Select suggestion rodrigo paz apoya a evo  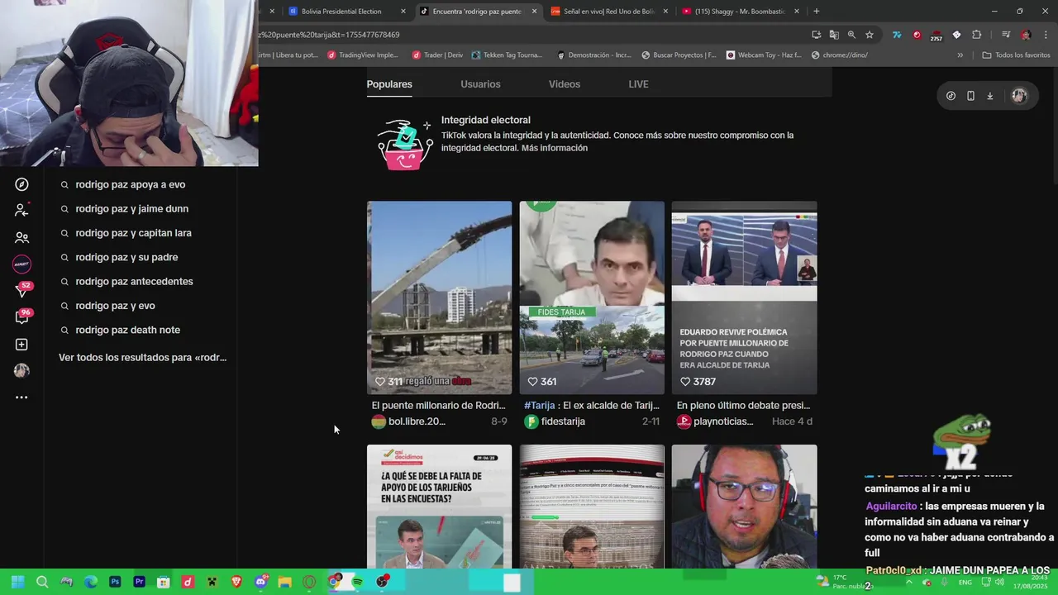[131, 185]
